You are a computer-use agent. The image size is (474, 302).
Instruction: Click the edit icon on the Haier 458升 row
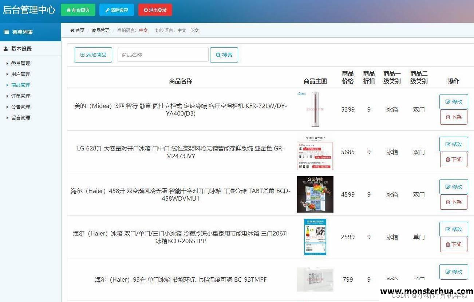(x=449, y=187)
